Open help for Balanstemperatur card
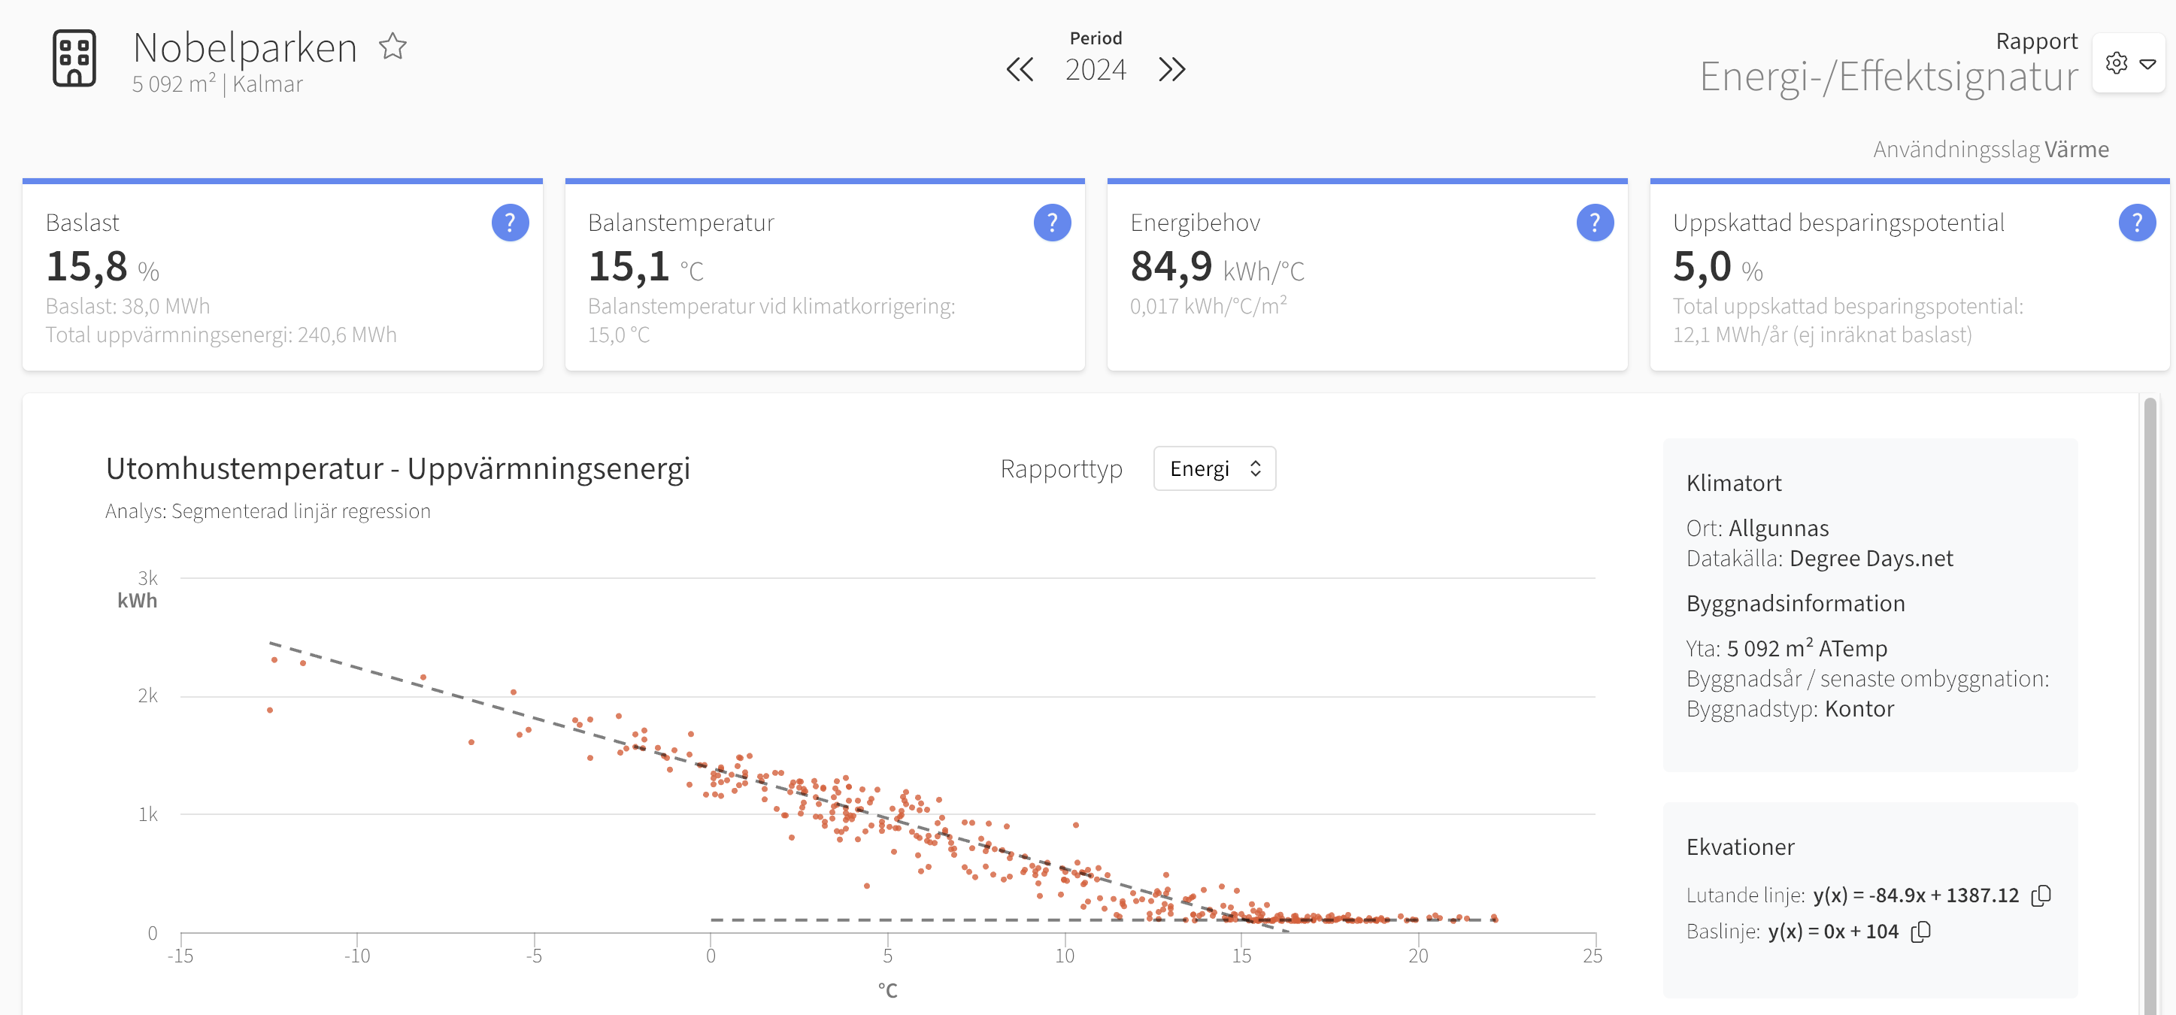 coord(1053,223)
